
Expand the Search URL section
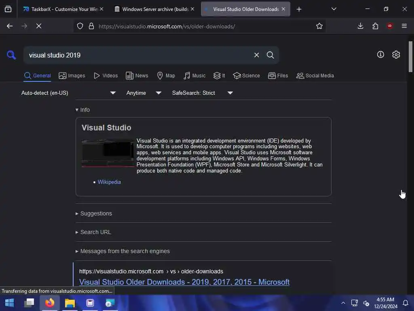point(93,232)
